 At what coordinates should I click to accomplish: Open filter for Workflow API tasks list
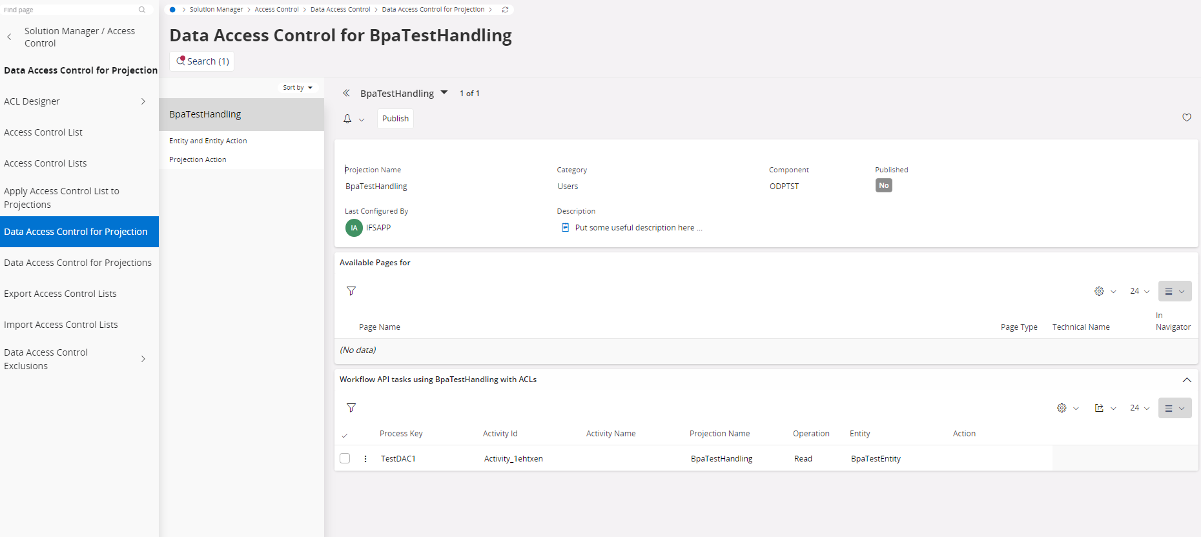coord(351,408)
